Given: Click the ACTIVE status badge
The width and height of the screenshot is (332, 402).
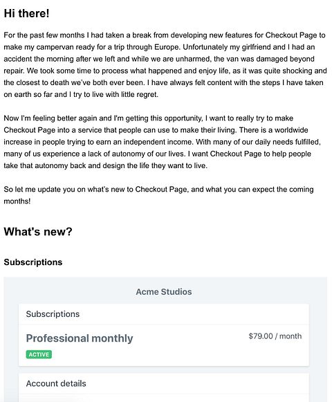Looking at the screenshot, I should [x=39, y=354].
